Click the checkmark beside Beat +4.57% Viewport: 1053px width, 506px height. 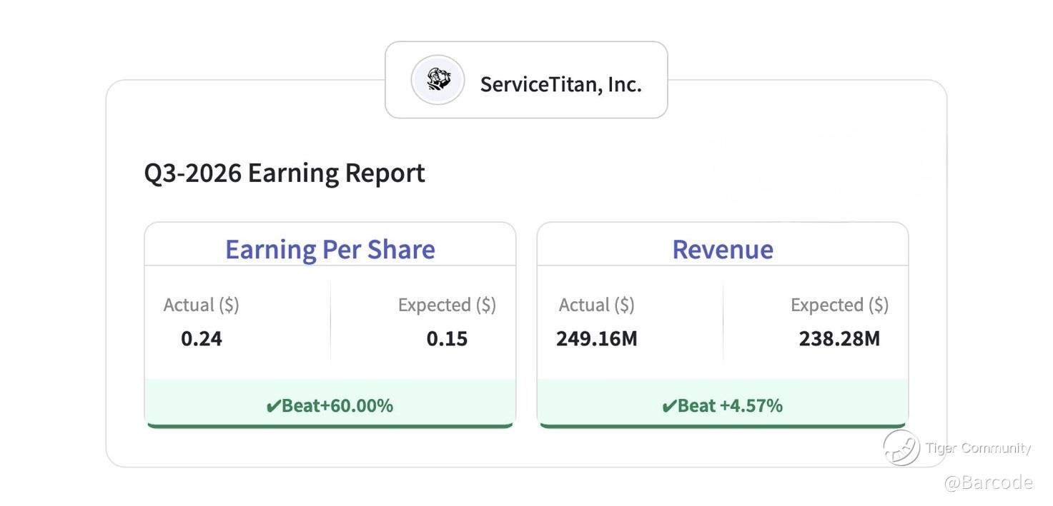tap(668, 407)
